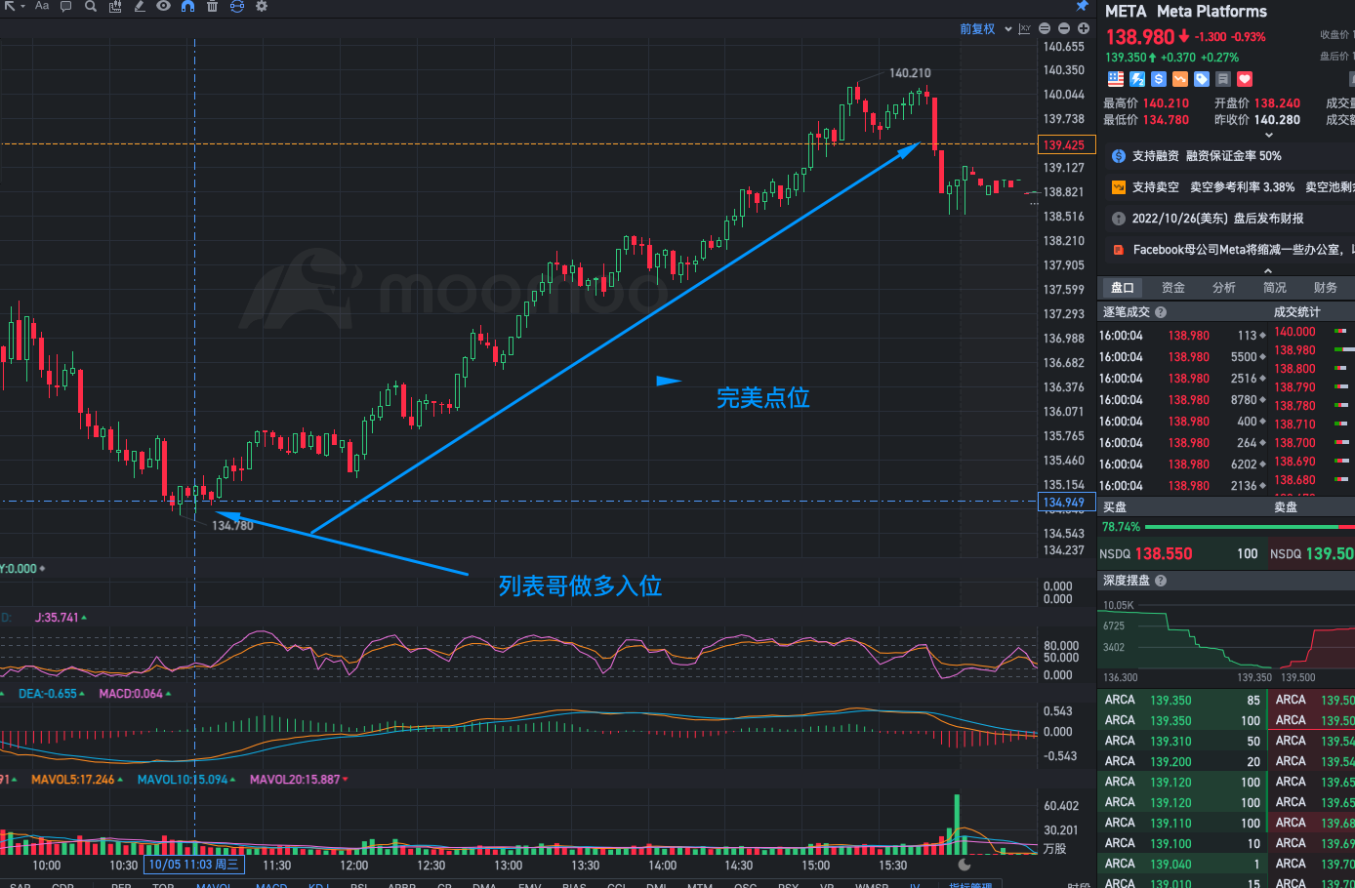
Task: Collapse info list with up chevron
Action: click(x=1268, y=270)
